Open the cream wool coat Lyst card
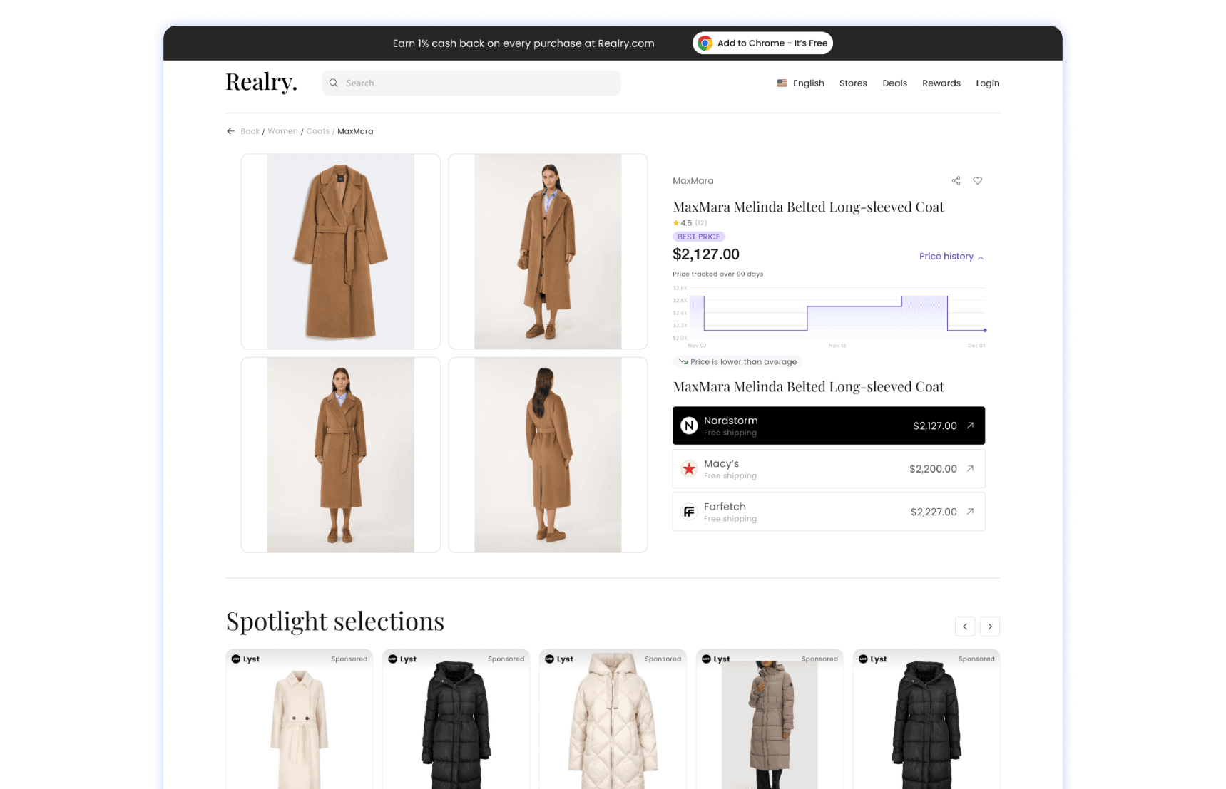1226x789 pixels. tap(299, 719)
